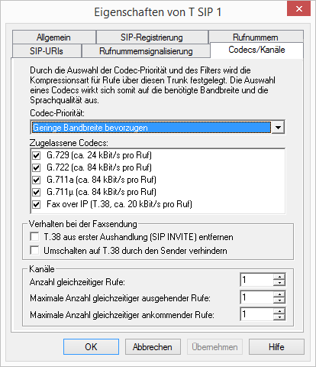Open the Codec-Priorität dropdown arrow
The image size is (316, 367).
pyautogui.click(x=278, y=127)
